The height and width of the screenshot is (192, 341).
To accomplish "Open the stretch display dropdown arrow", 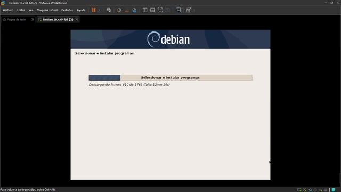I will click(194, 10).
